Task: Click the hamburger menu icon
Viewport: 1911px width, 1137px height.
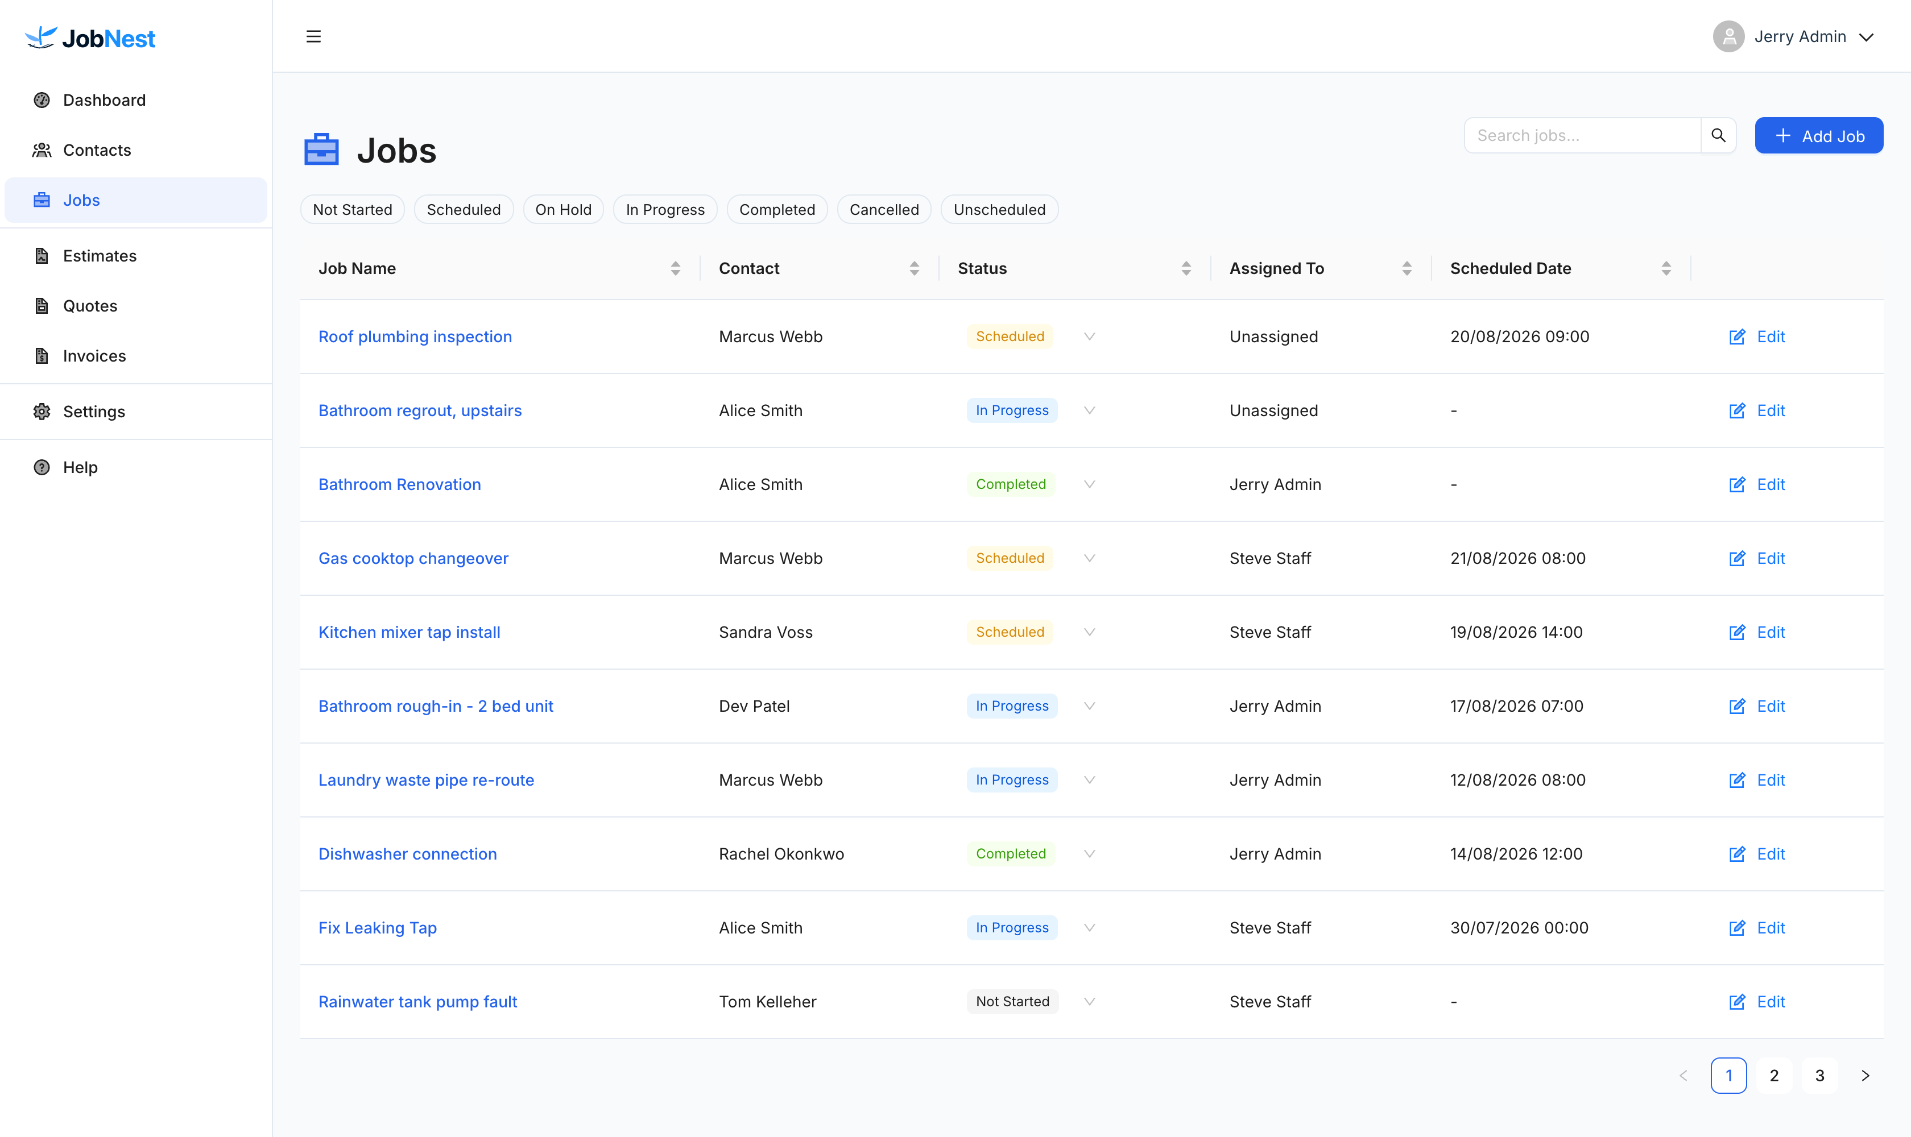Action: pyautogui.click(x=313, y=36)
